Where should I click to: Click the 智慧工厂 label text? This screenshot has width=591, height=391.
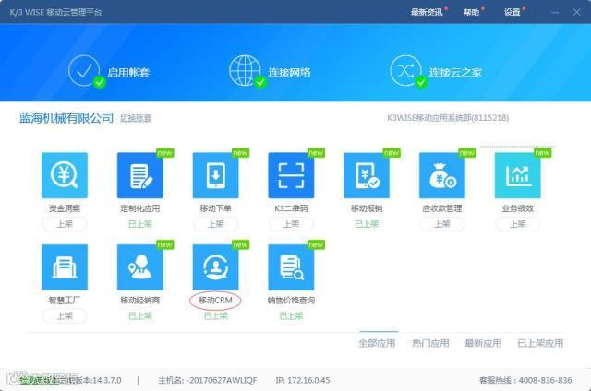pyautogui.click(x=65, y=301)
